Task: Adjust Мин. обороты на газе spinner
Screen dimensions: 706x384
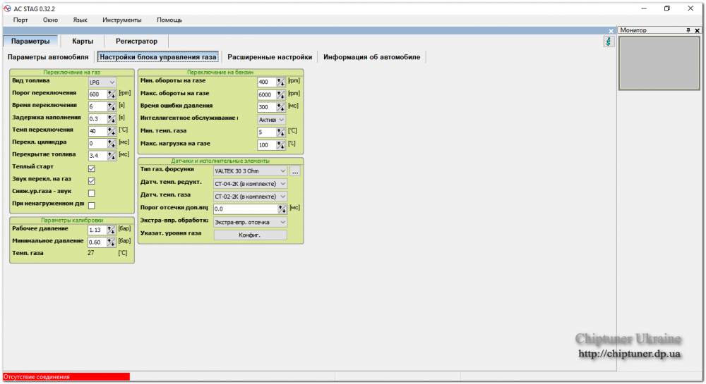Action: (280, 82)
